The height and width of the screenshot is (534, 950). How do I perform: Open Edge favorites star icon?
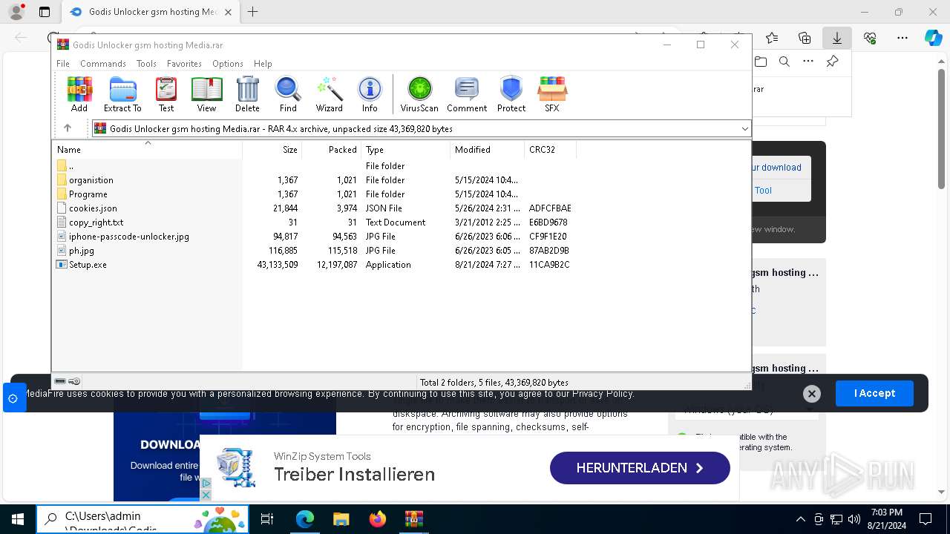[772, 38]
